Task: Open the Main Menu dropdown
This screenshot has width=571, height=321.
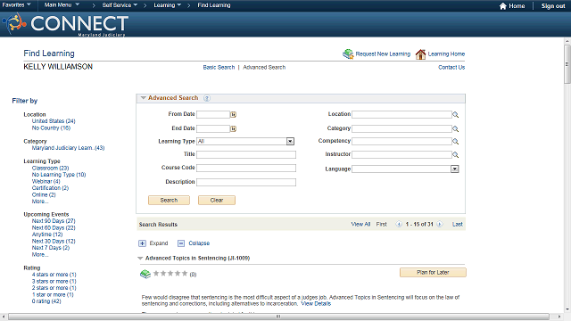Action: (62, 4)
